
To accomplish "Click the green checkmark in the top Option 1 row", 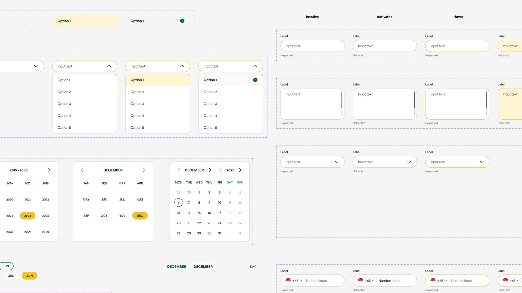I will [182, 21].
